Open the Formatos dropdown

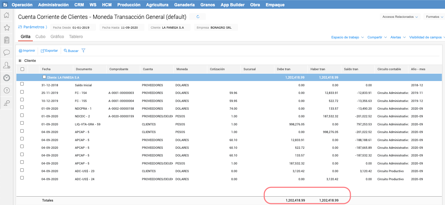point(434,17)
